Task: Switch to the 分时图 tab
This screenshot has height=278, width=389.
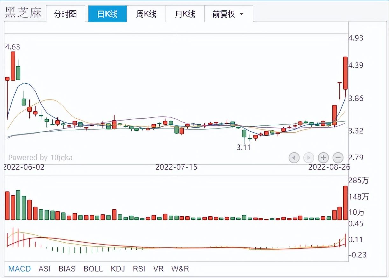Action: 66,14
